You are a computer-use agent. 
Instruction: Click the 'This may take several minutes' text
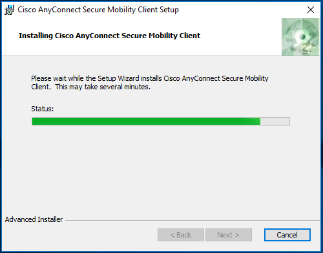coord(103,87)
